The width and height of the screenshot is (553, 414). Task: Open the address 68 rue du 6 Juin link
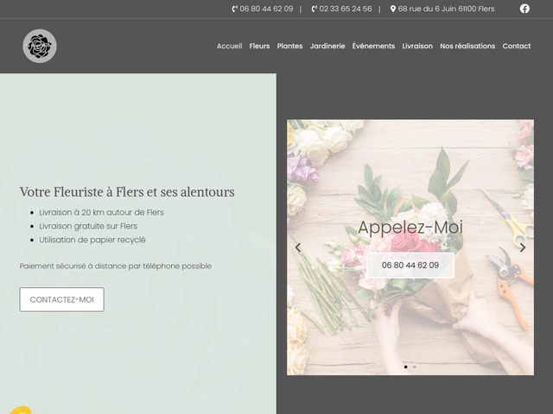[x=446, y=9]
